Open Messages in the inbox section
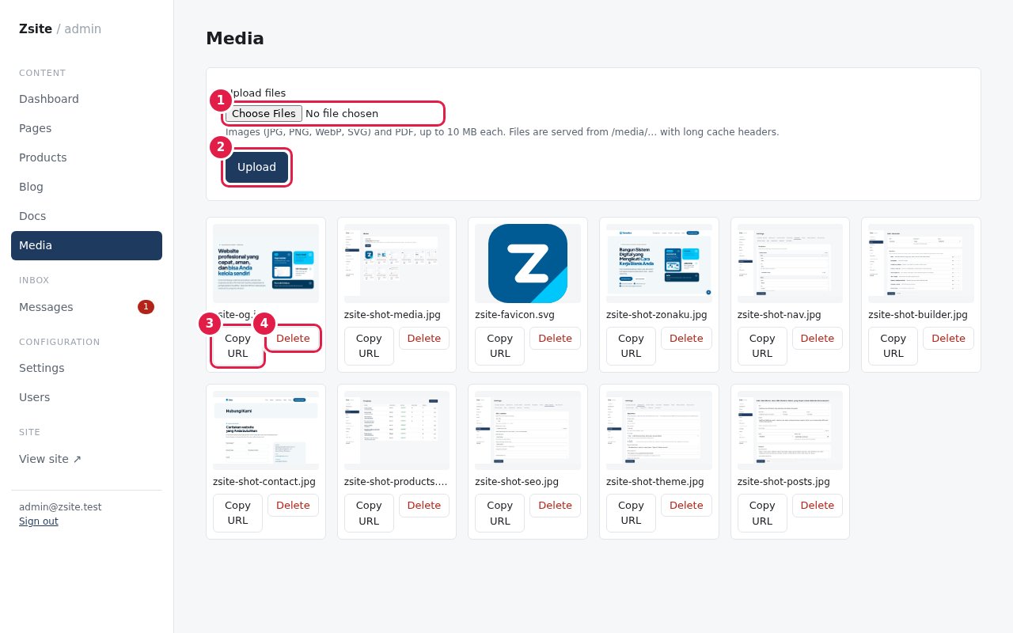 [x=86, y=307]
